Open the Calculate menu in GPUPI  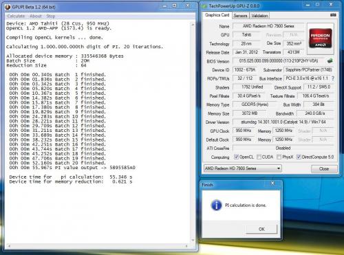tap(16, 16)
